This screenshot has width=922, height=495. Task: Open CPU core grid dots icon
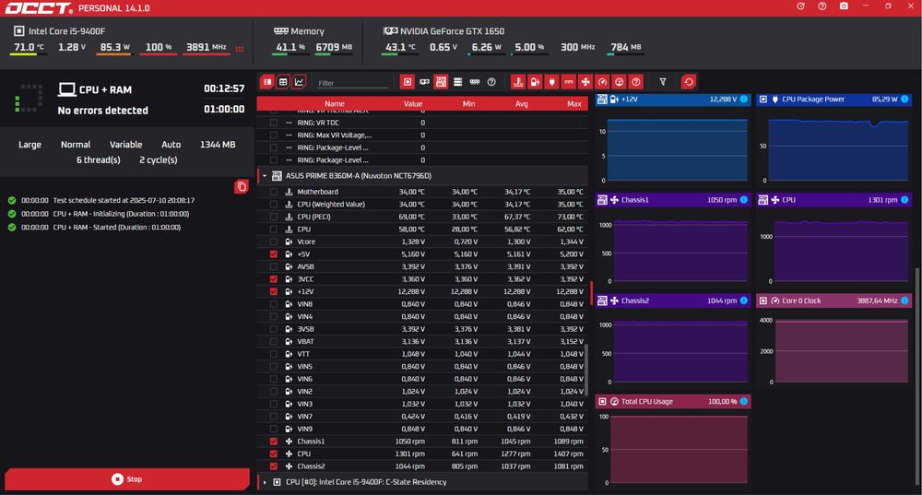(240, 49)
